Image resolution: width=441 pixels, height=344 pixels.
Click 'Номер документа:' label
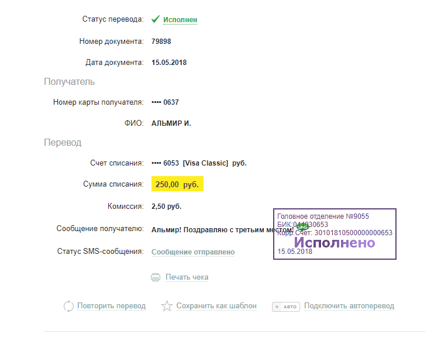pos(111,42)
